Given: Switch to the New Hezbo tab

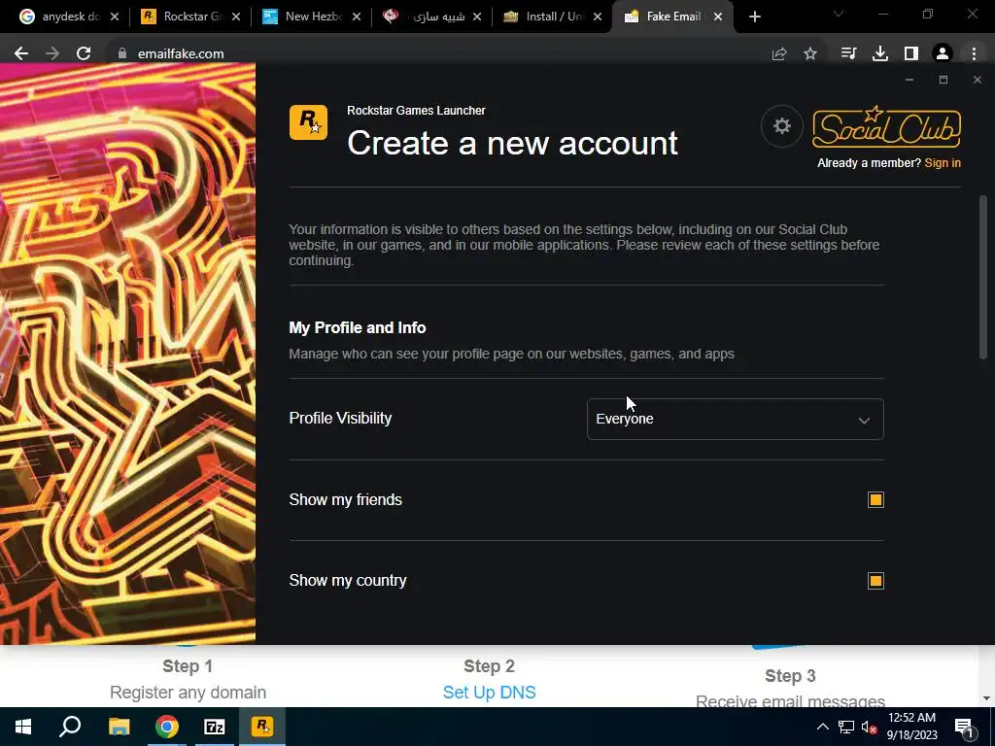Looking at the screenshot, I should click(x=309, y=17).
